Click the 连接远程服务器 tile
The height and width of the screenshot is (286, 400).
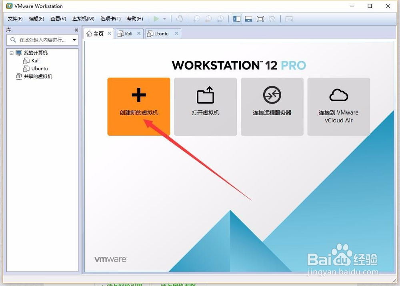coord(272,107)
